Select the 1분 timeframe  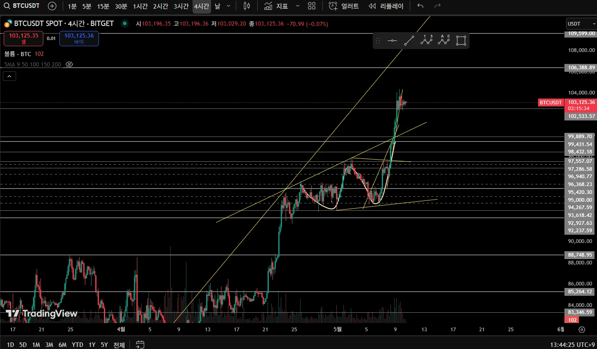(x=72, y=6)
